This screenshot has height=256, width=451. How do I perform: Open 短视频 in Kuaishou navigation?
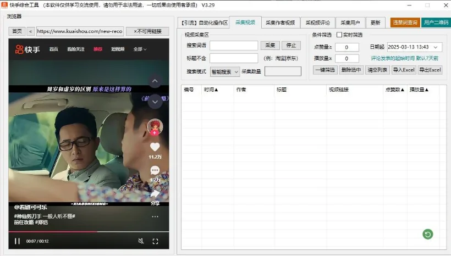[x=118, y=49]
